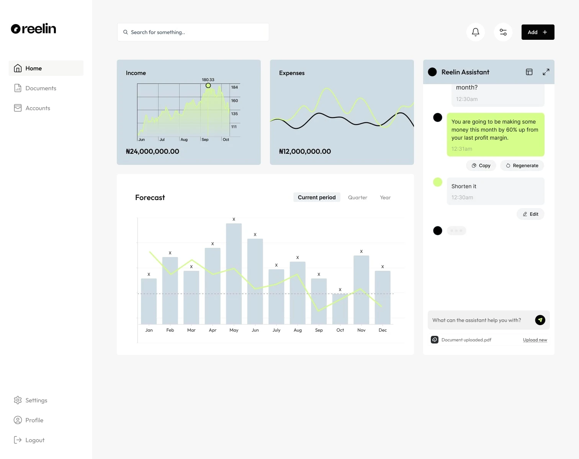Copy the assistant's reply

481,166
